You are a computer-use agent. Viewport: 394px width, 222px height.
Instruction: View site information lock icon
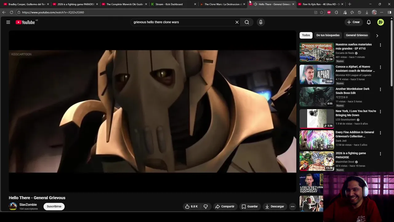tap(19, 12)
